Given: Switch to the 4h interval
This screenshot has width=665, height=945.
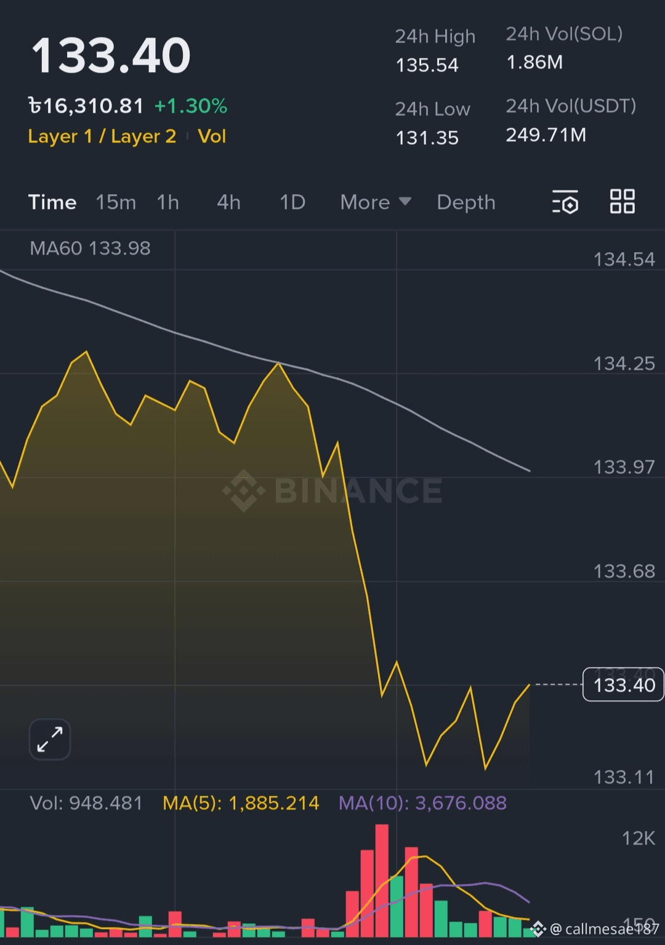Looking at the screenshot, I should click(x=228, y=202).
